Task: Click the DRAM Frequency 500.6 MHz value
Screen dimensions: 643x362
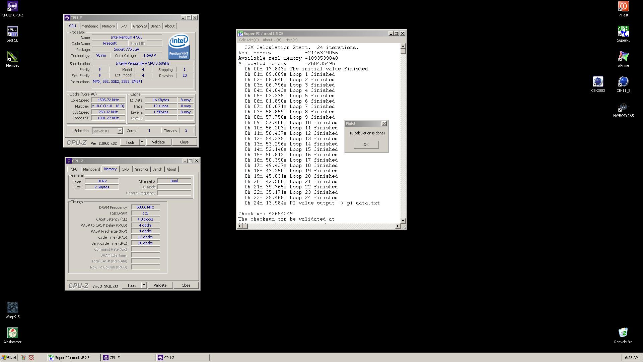Action: (x=145, y=207)
